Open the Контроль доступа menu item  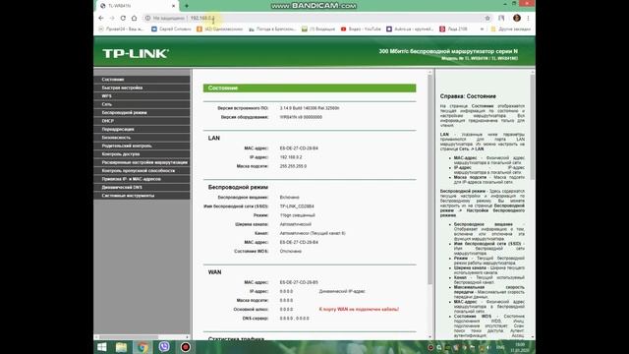pyautogui.click(x=142, y=154)
